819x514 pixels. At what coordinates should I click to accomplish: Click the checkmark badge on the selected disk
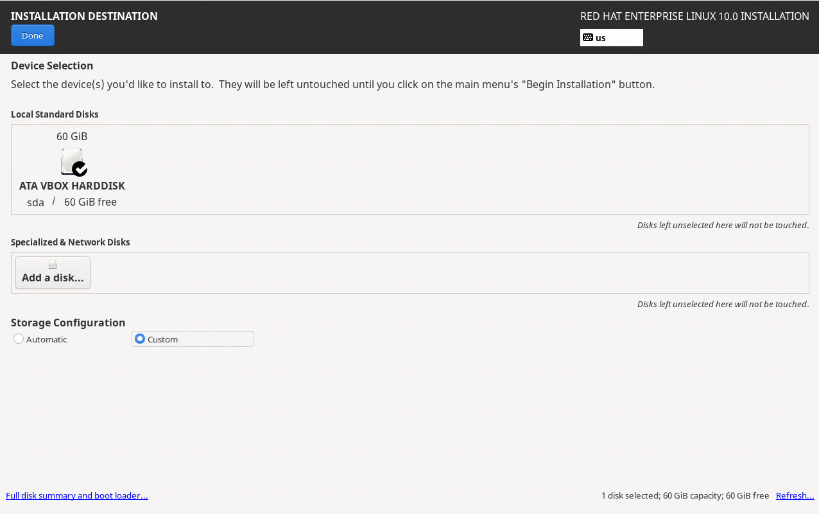tap(80, 169)
